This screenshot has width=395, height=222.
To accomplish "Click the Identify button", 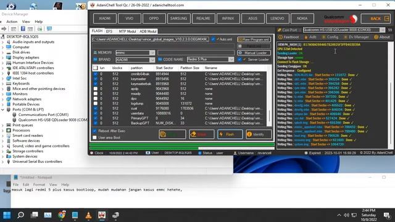I will 259,134.
